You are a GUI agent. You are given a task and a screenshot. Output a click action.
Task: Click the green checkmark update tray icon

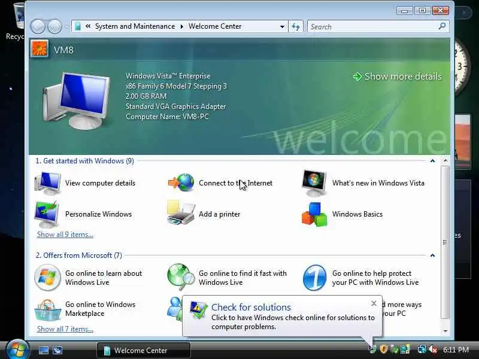tap(395, 349)
